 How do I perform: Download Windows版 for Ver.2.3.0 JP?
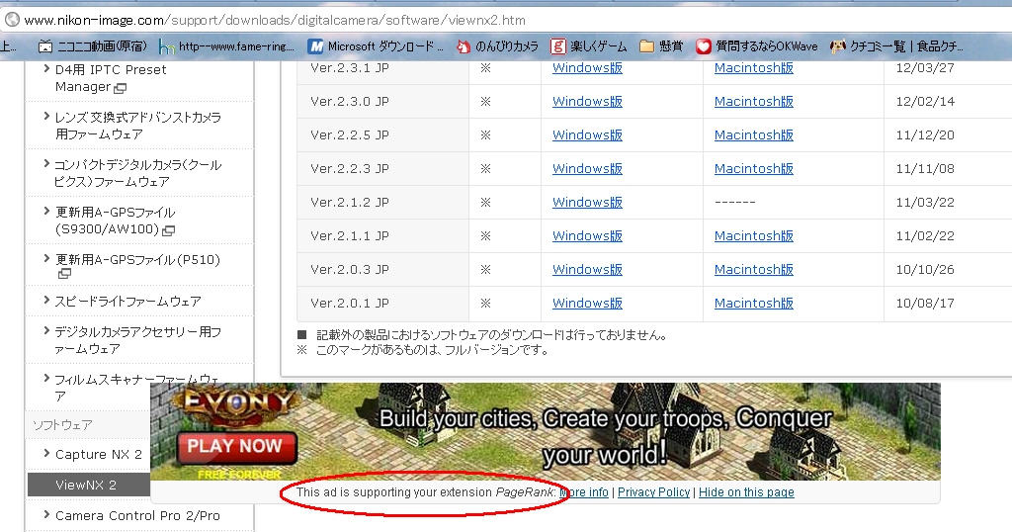tap(587, 102)
